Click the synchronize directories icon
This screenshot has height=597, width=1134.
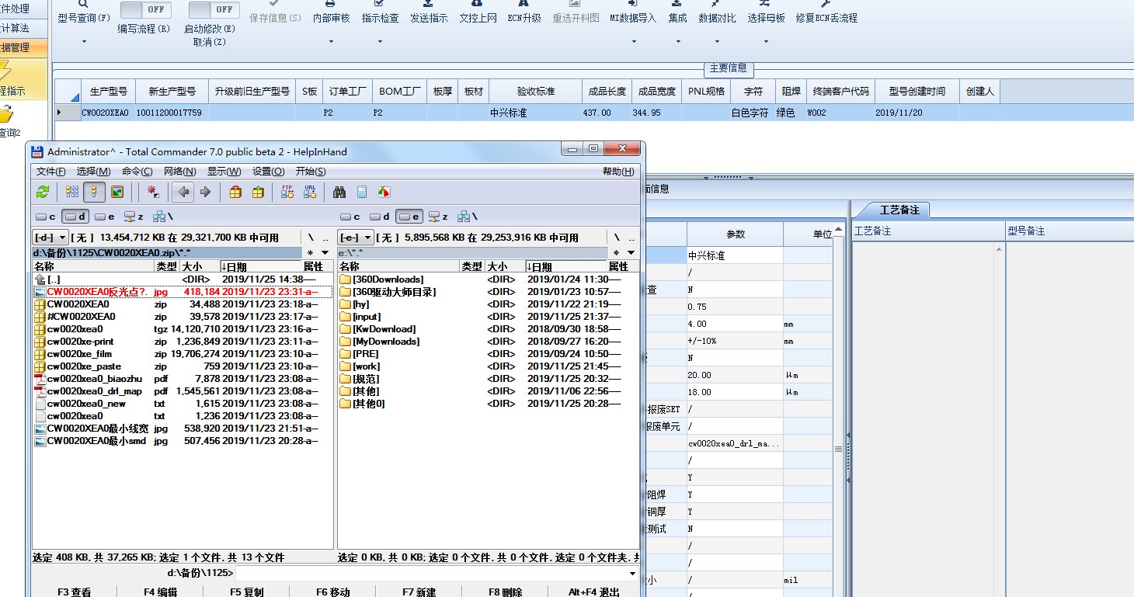(x=384, y=192)
